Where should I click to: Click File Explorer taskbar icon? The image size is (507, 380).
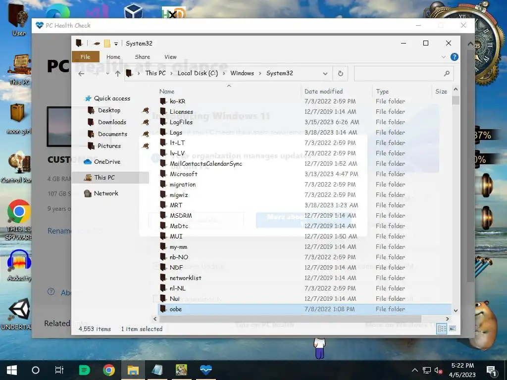tap(133, 370)
